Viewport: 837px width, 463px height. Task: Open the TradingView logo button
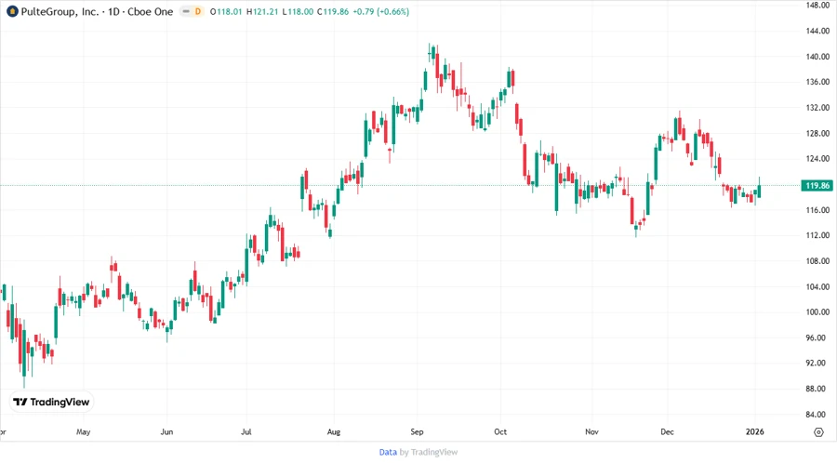click(51, 403)
